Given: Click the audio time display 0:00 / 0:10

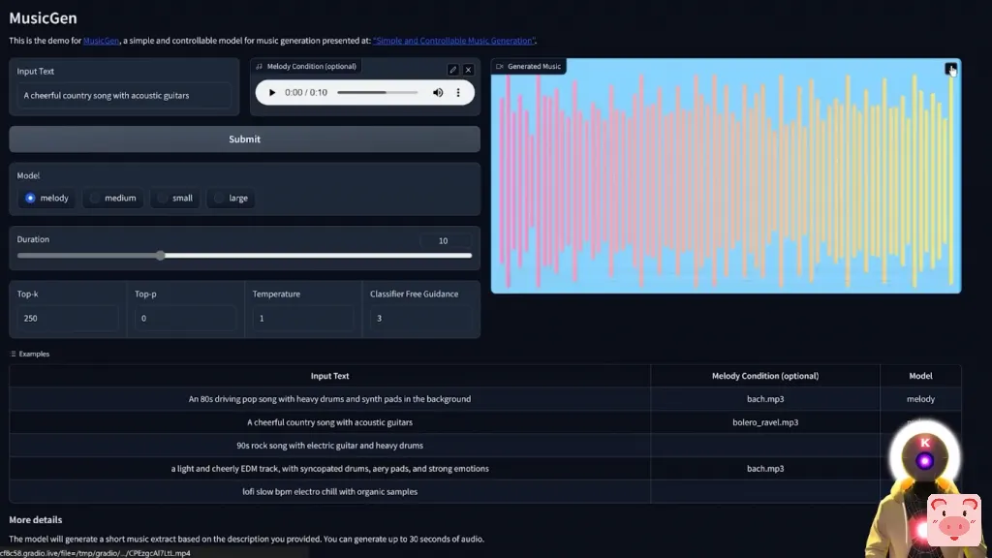Looking at the screenshot, I should click(x=306, y=92).
